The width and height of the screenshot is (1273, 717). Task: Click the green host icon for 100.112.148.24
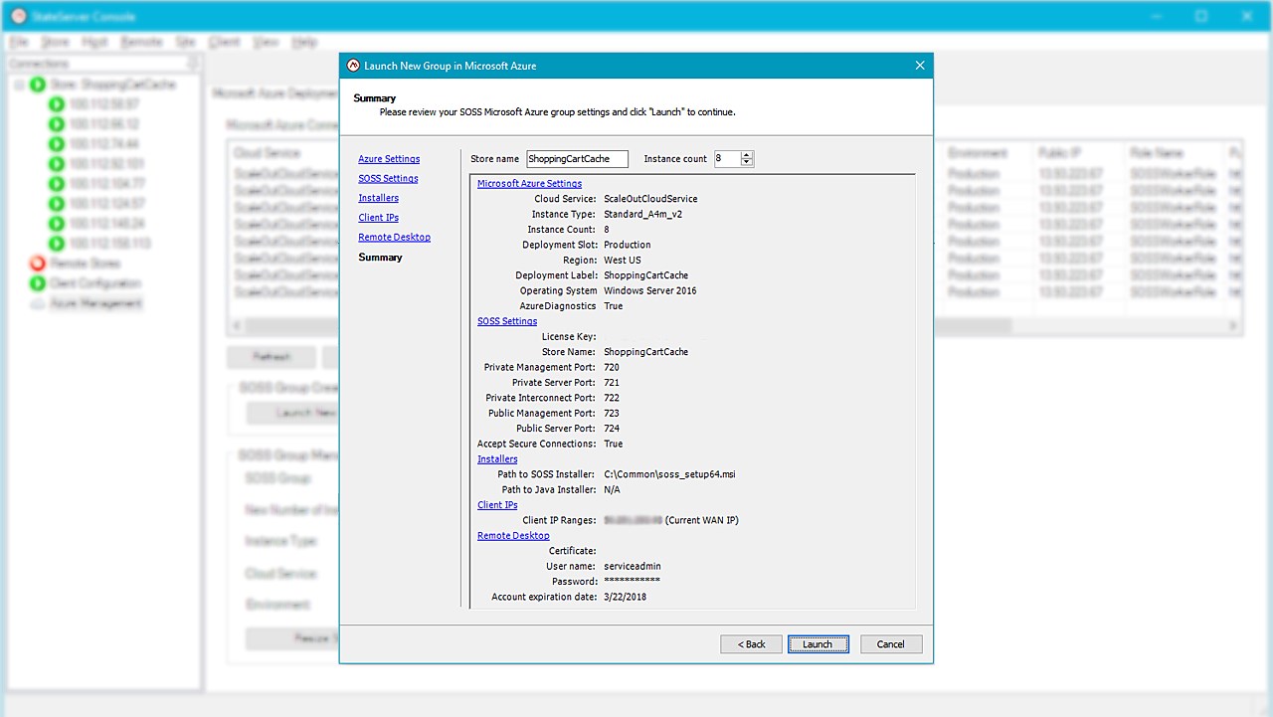tap(57, 224)
